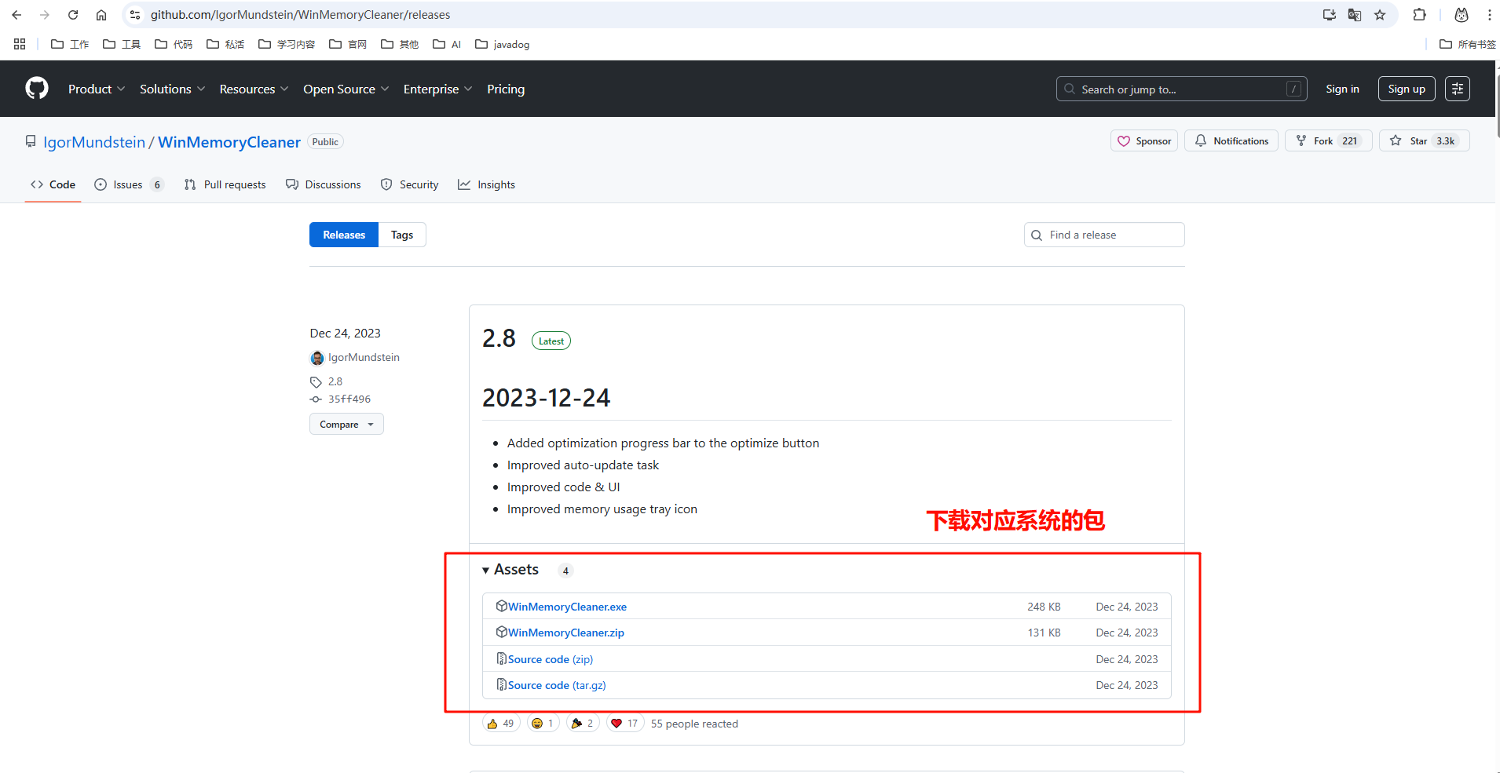Open the 所有书签 folder

(x=1467, y=44)
